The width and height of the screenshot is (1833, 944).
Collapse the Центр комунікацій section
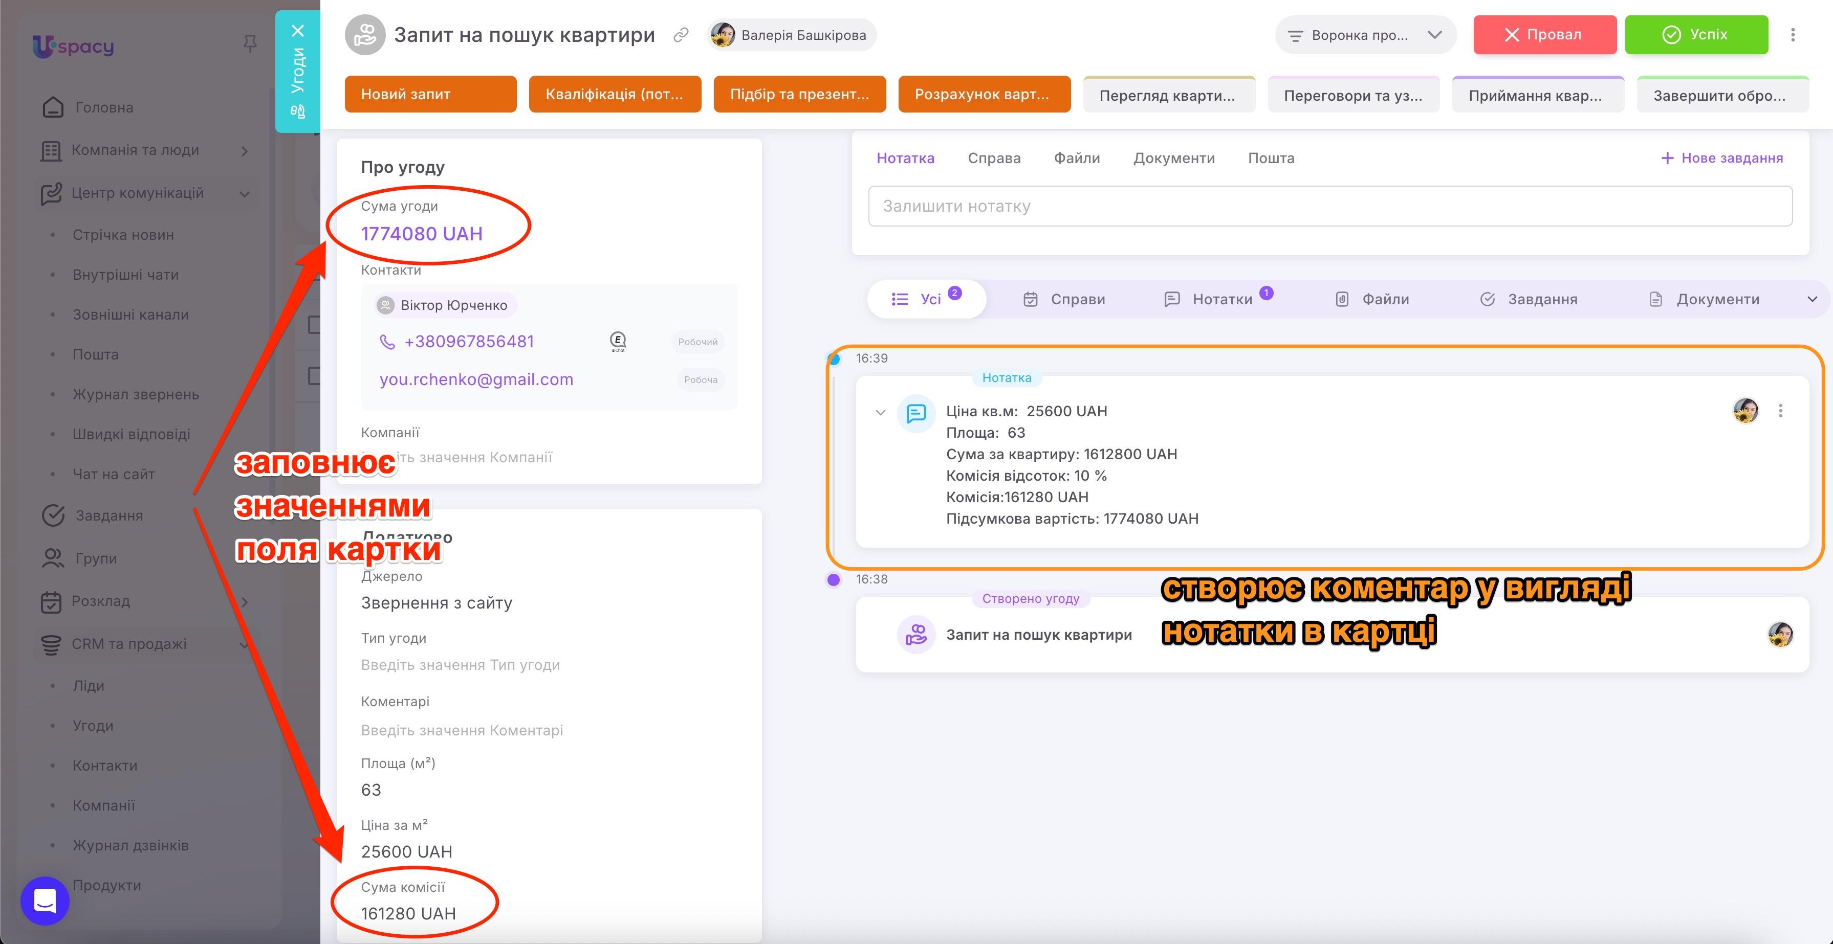245,193
